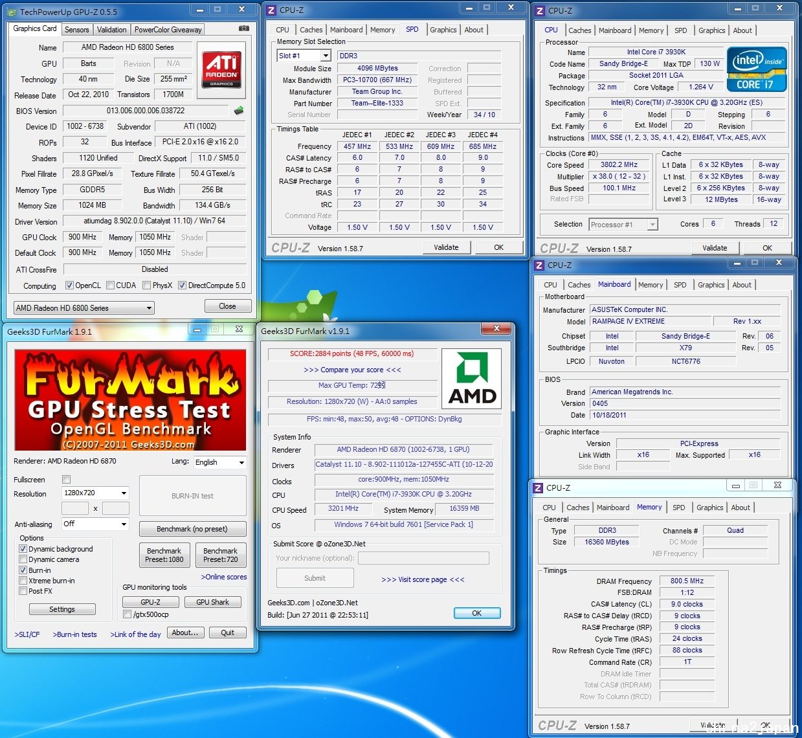This screenshot has width=802, height=738.
Task: Click the Visit score page link
Action: point(423,579)
